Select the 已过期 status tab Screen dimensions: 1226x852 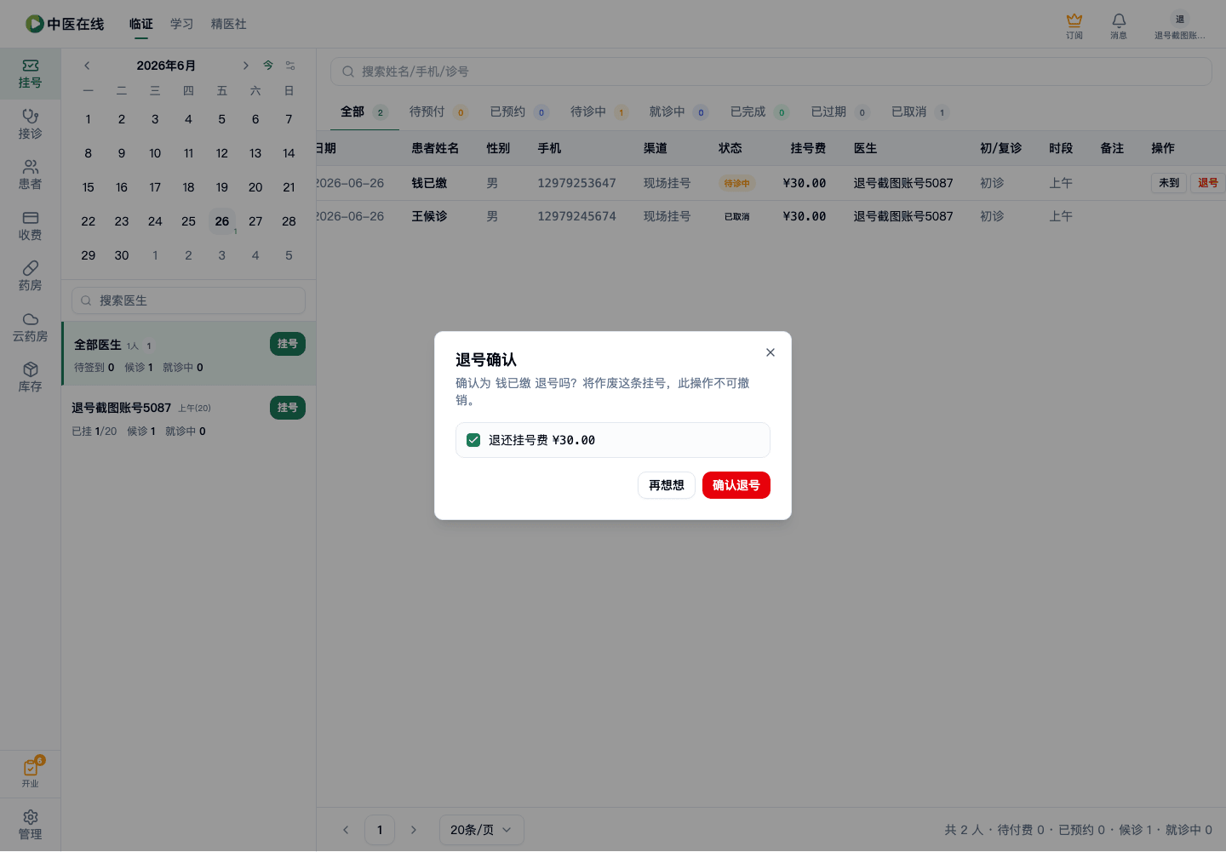coord(839,112)
